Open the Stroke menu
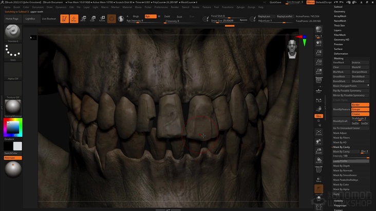Screen dimensions: 376x211 point(196,7)
